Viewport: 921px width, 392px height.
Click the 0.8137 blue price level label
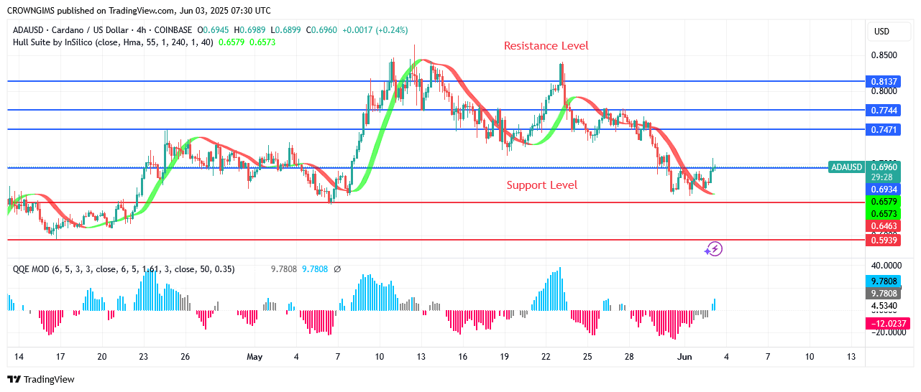(x=883, y=82)
